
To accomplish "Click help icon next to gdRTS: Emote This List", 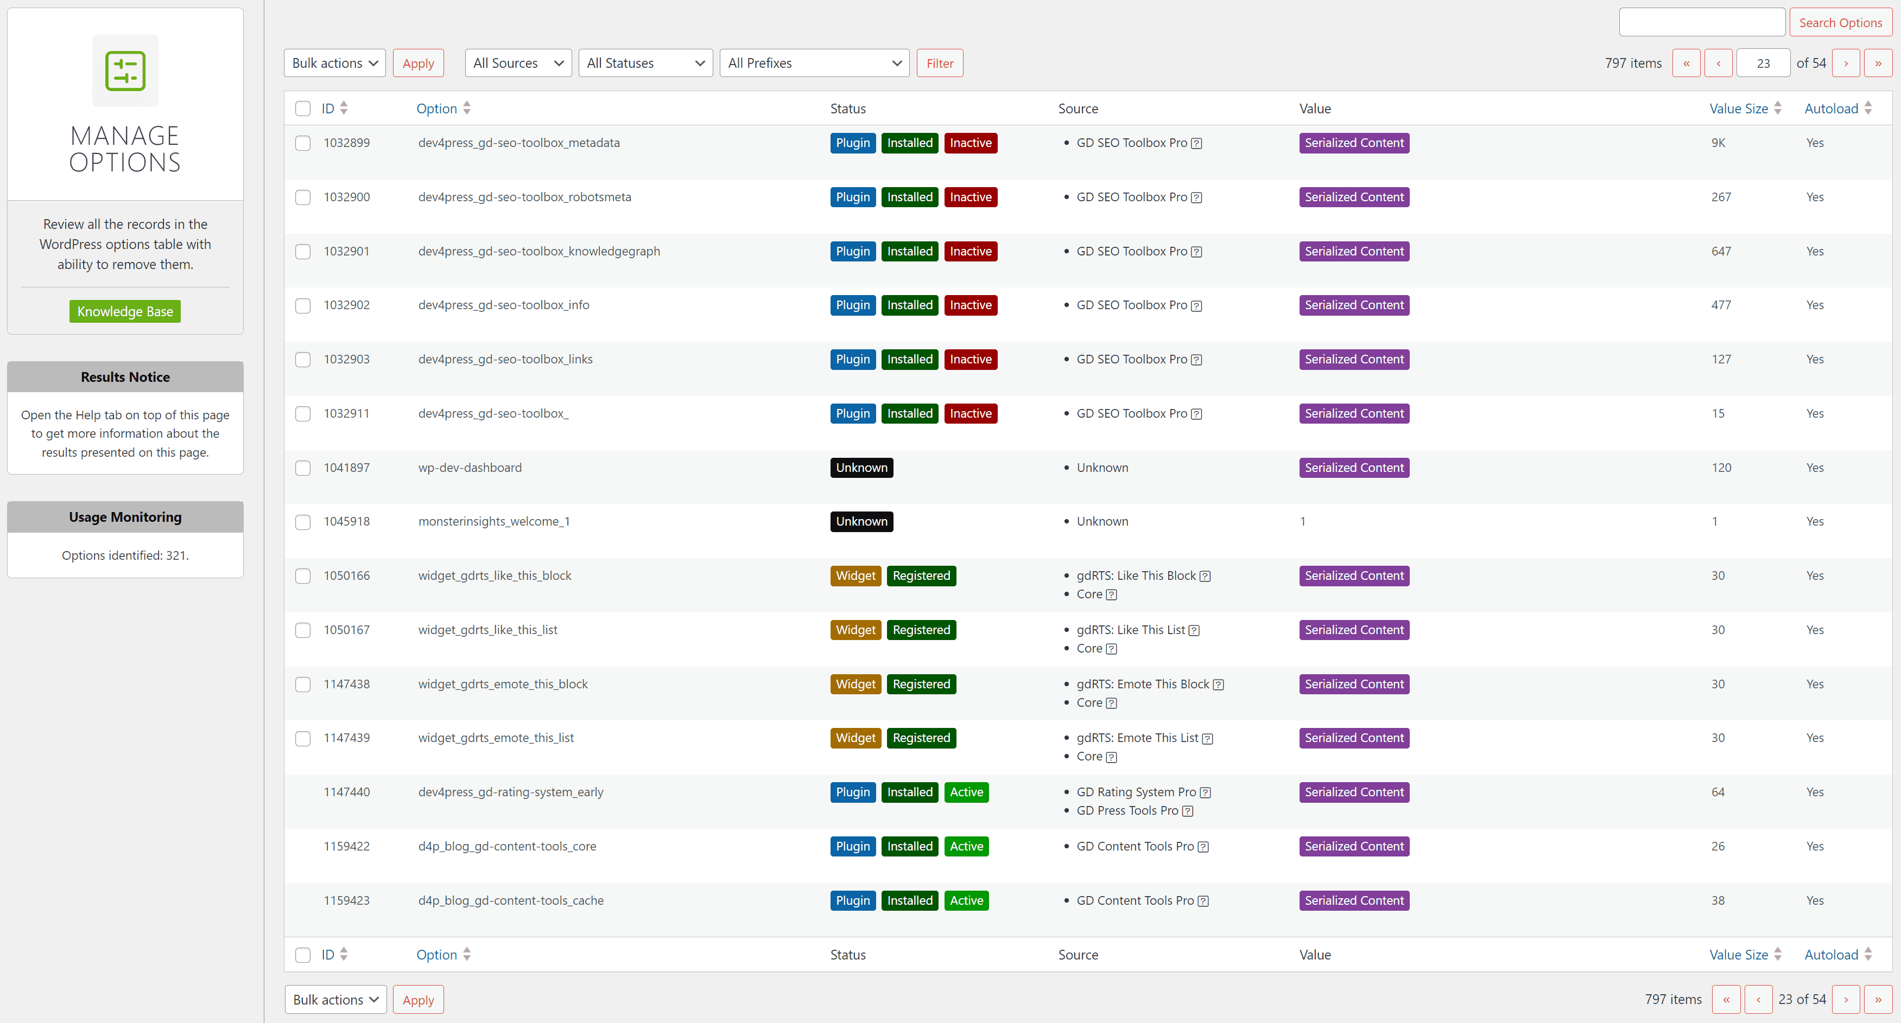I will coord(1207,739).
